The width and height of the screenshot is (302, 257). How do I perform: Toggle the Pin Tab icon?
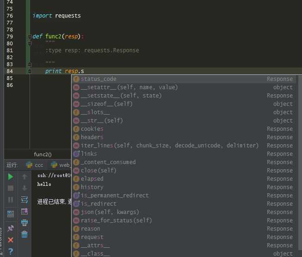click(11, 228)
